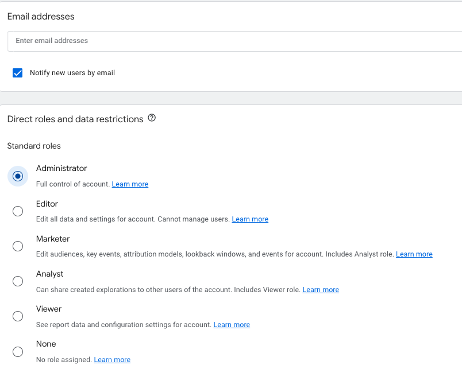This screenshot has height=369, width=462.
Task: Click the Full control of account description text
Action: 73,184
